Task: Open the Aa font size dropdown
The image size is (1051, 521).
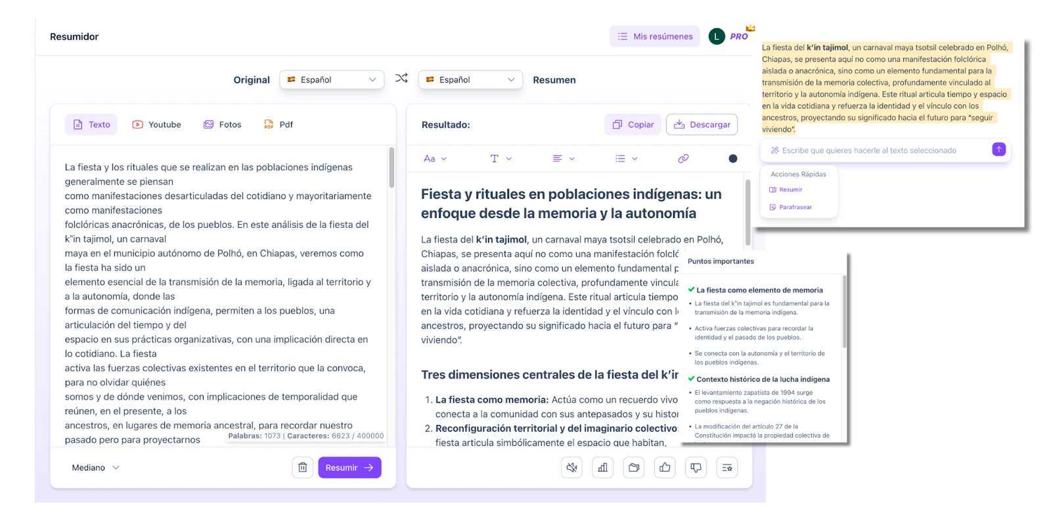Action: pos(435,158)
